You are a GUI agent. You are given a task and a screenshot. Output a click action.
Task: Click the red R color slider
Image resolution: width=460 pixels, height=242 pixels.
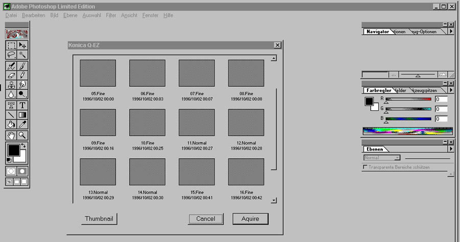pyautogui.click(x=408, y=100)
